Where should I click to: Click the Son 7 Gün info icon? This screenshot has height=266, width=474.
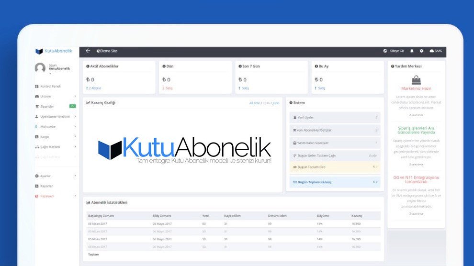240,66
